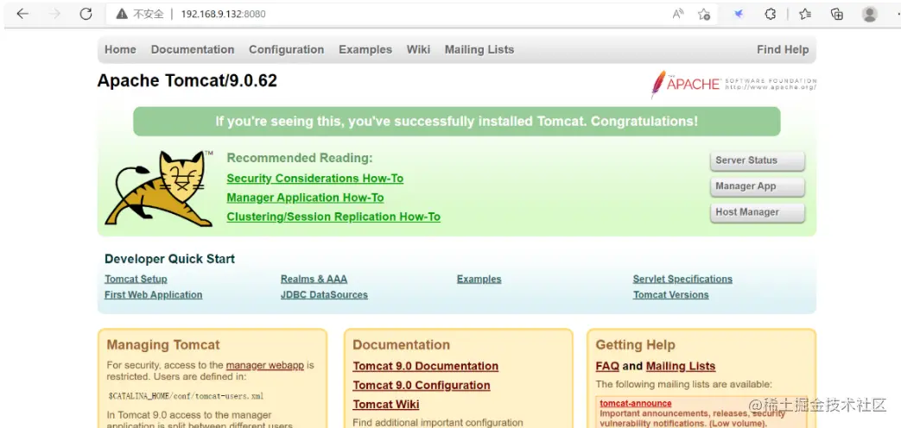Open the Tomcat Setup link
Viewport: 901px width, 428px height.
[x=136, y=280]
